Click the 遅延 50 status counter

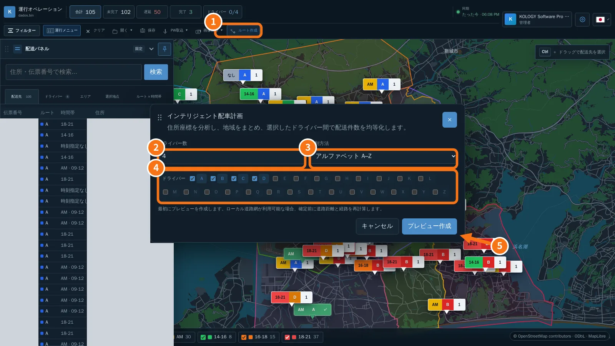click(x=152, y=12)
